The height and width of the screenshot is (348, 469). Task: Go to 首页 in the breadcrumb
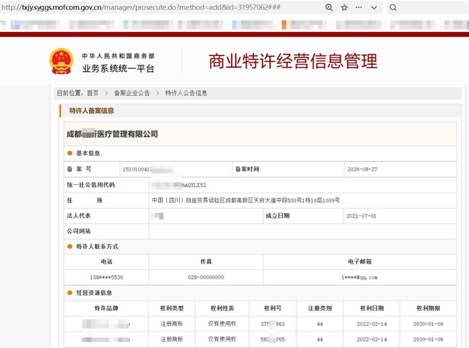[92, 93]
